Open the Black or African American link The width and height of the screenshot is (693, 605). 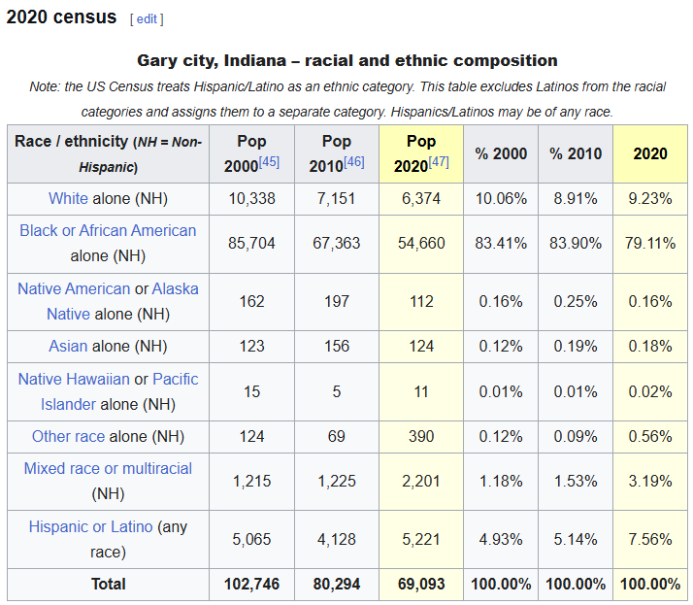(x=108, y=230)
